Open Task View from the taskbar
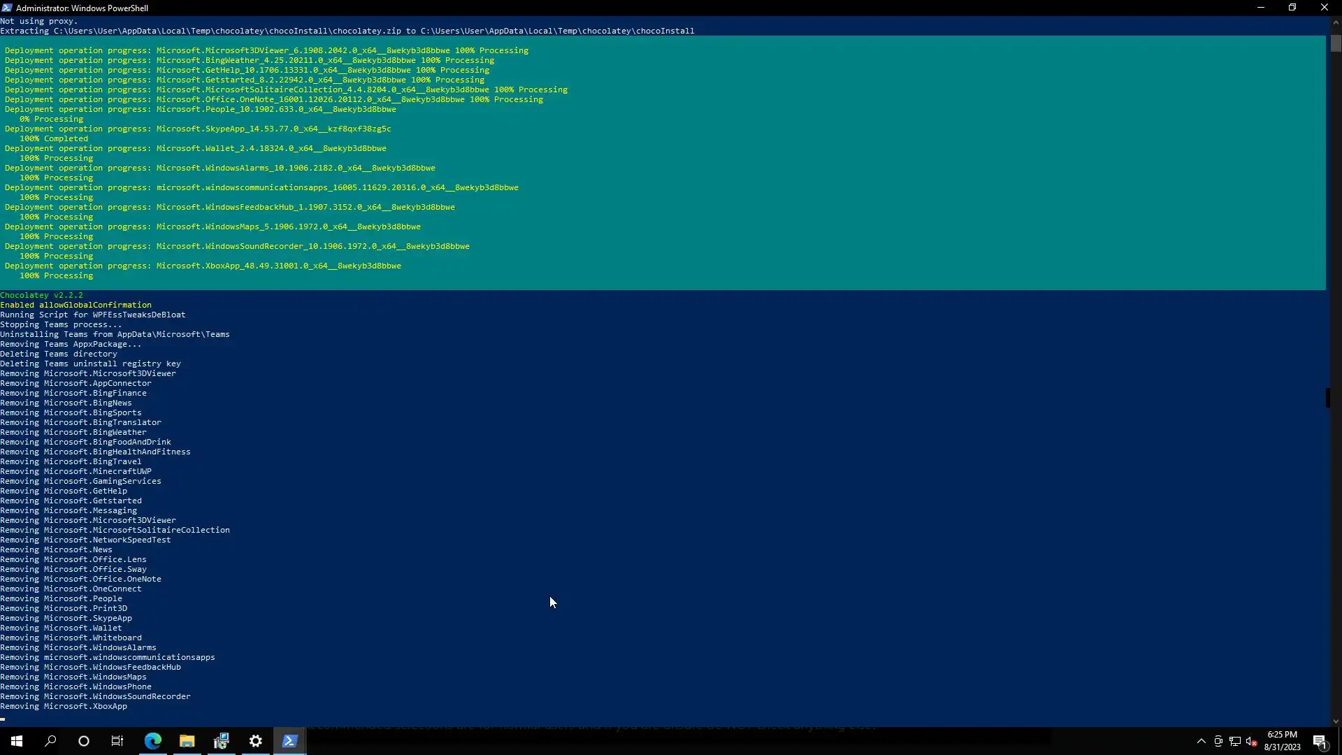 pos(117,741)
